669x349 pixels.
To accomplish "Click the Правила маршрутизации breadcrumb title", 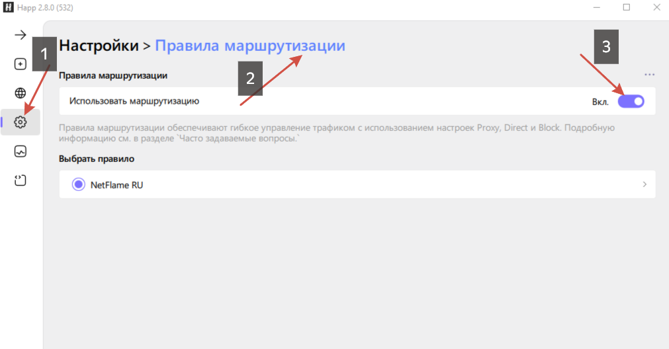I will [x=250, y=46].
